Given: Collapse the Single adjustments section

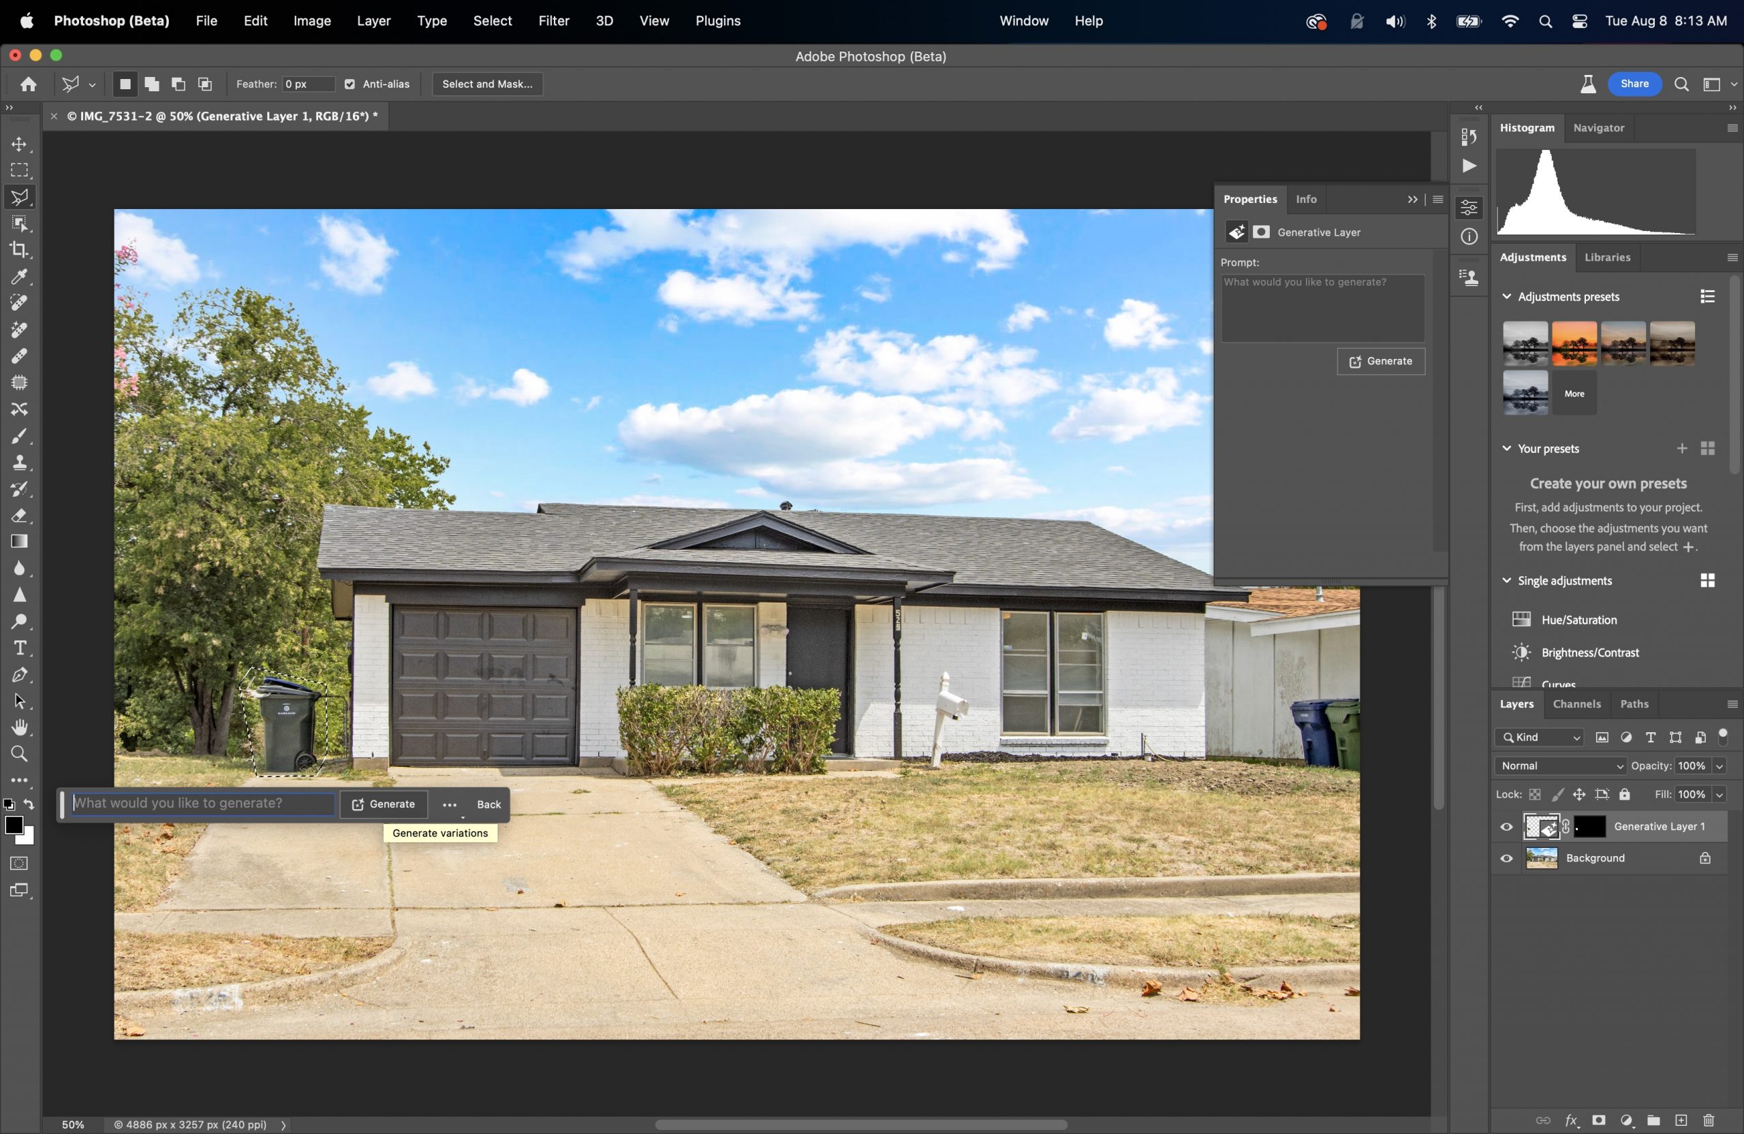Looking at the screenshot, I should [x=1508, y=580].
